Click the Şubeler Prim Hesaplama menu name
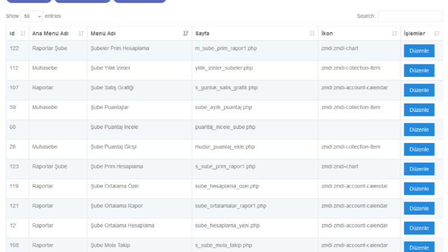 (120, 48)
